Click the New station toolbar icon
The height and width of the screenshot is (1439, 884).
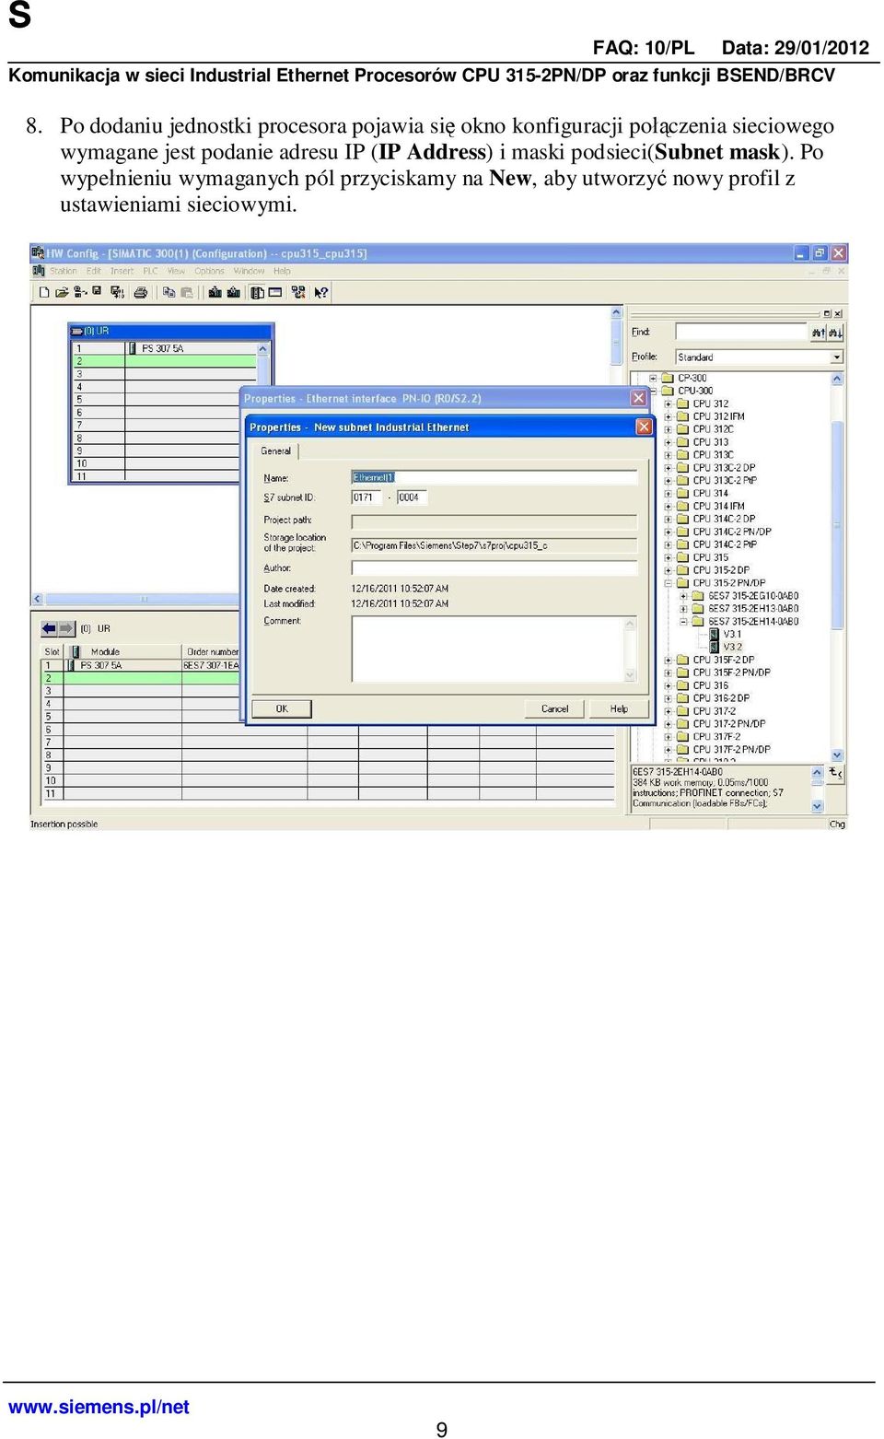pyautogui.click(x=44, y=292)
